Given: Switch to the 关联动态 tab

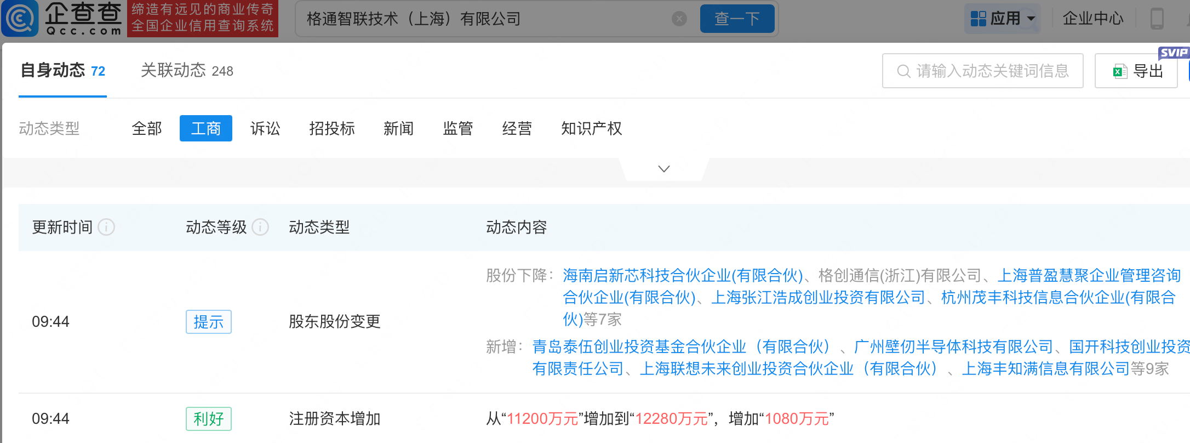Looking at the screenshot, I should (187, 71).
